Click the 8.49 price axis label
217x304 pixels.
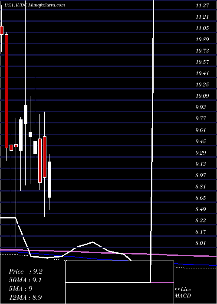click(201, 209)
